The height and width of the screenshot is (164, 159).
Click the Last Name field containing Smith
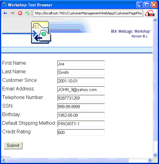[81, 72]
